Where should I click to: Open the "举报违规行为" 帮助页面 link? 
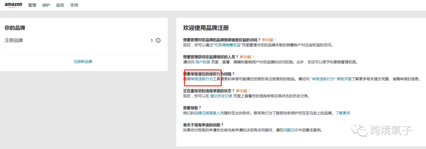point(331,79)
